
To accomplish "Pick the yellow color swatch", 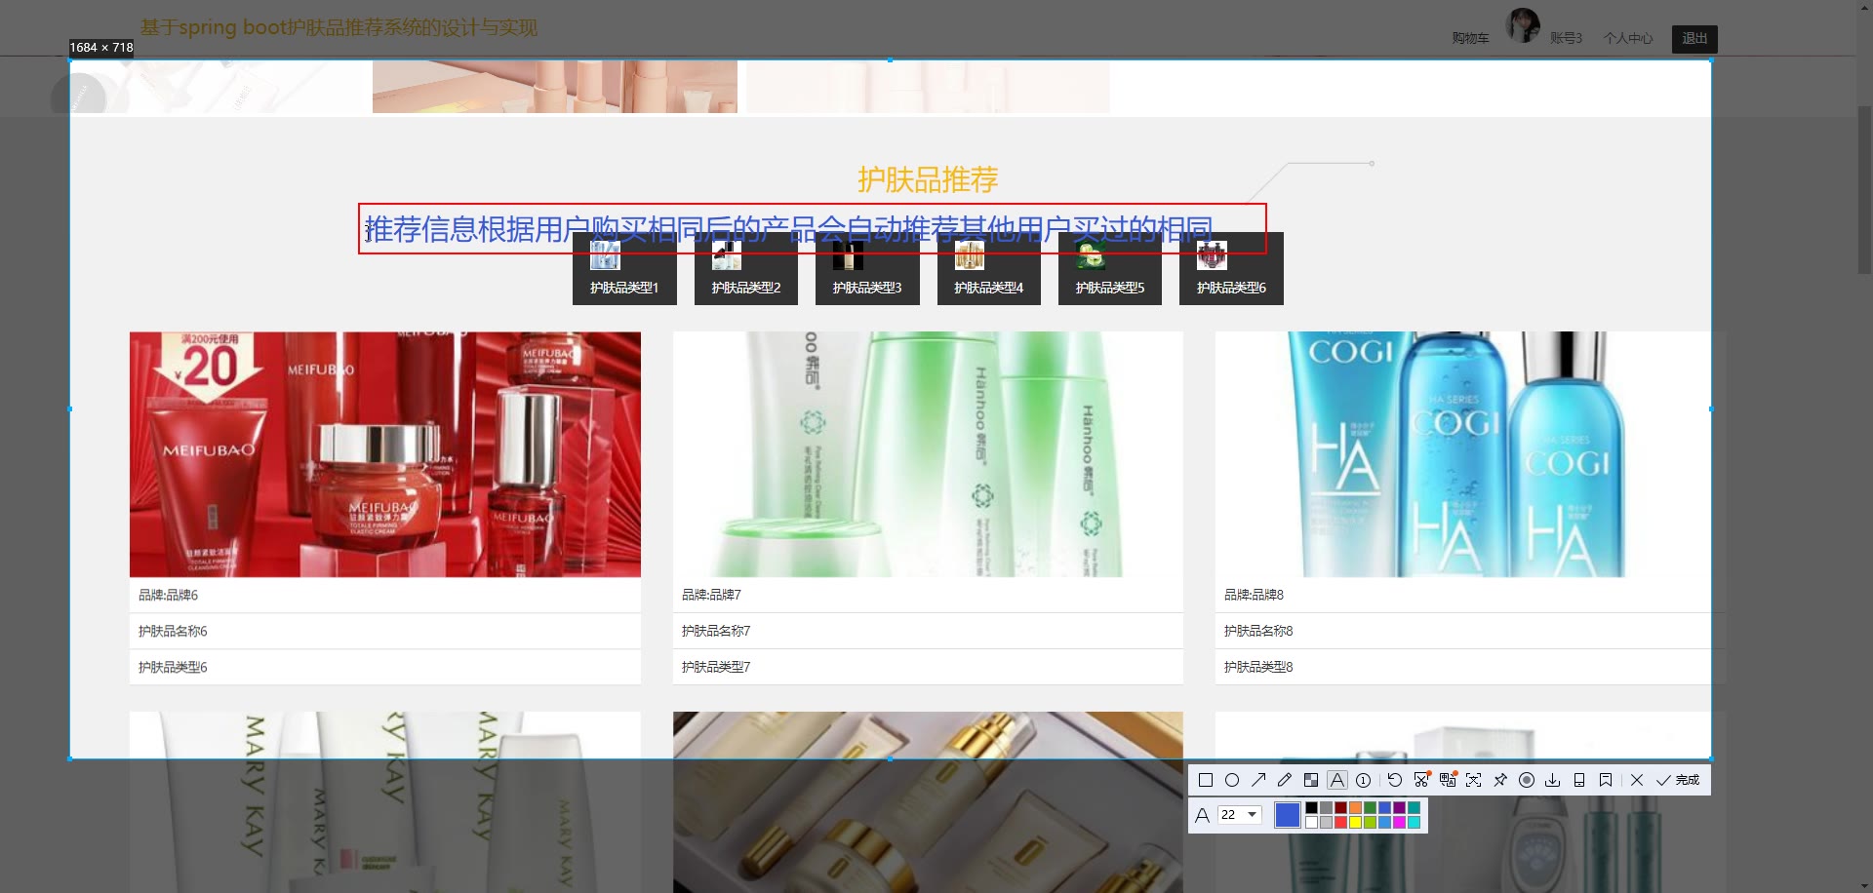I will pyautogui.click(x=1355, y=822).
